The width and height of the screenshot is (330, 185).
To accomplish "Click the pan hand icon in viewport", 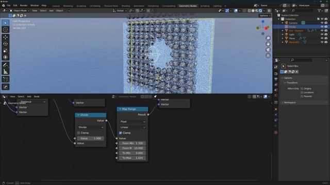I will [x=268, y=44].
